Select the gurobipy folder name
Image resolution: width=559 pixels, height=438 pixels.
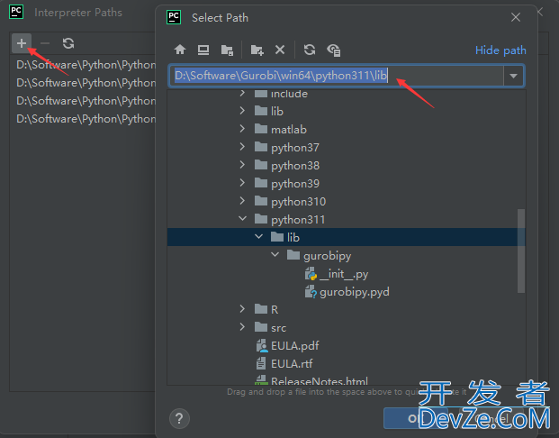(328, 256)
